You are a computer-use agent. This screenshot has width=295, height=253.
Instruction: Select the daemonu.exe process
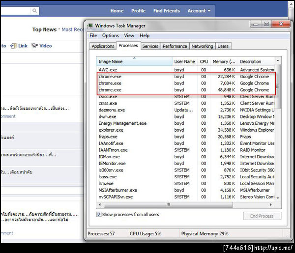pyautogui.click(x=185, y=110)
